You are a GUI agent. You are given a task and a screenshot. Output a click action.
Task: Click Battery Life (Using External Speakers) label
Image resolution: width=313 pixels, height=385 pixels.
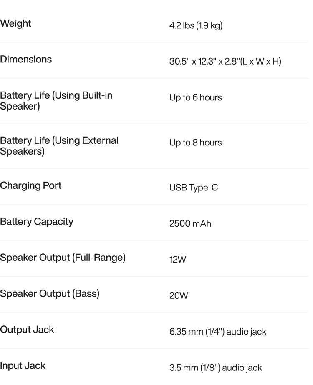pyautogui.click(x=59, y=145)
